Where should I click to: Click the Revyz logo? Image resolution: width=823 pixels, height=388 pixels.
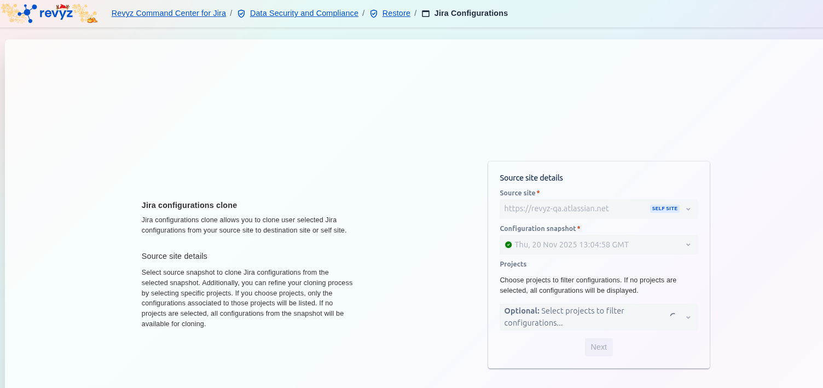49,13
